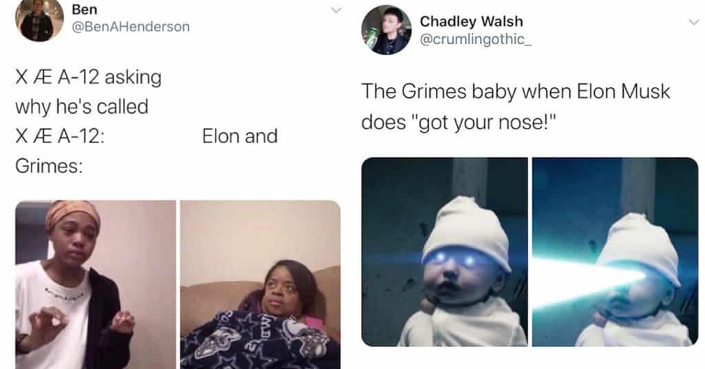Image resolution: width=705 pixels, height=369 pixels.
Task: Click the star-patterned blanket in couch photo
Action: pyautogui.click(x=255, y=343)
